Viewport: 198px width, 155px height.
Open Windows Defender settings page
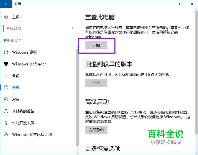click(x=29, y=64)
